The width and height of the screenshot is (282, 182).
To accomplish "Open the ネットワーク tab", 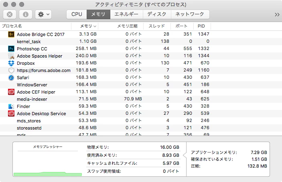I will (x=190, y=14).
